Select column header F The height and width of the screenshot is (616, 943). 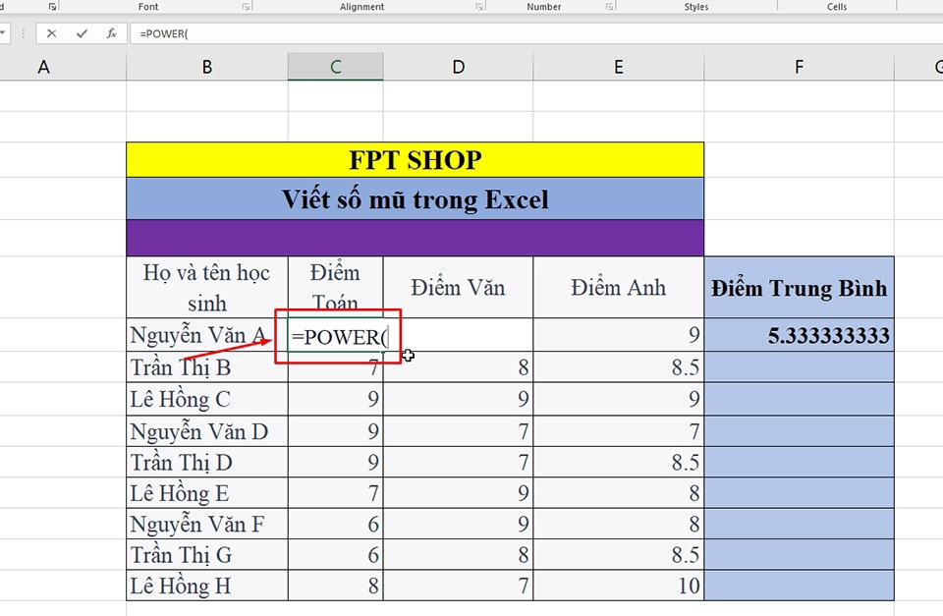[x=799, y=66]
